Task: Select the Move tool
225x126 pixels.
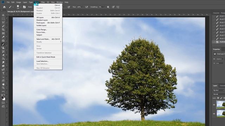Action: [x=3, y=15]
